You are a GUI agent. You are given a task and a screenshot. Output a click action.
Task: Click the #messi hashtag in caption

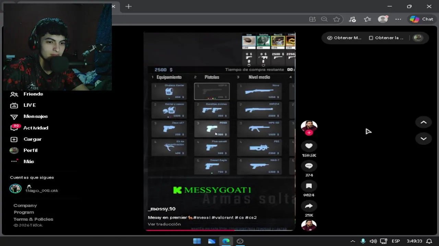pos(202,217)
